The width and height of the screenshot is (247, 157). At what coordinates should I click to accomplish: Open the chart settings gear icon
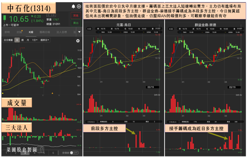pyautogui.click(x=78, y=41)
